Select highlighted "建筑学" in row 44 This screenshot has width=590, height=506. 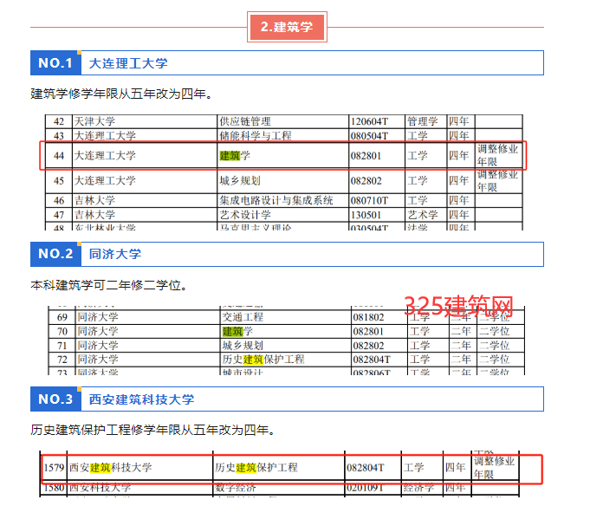click(x=235, y=155)
